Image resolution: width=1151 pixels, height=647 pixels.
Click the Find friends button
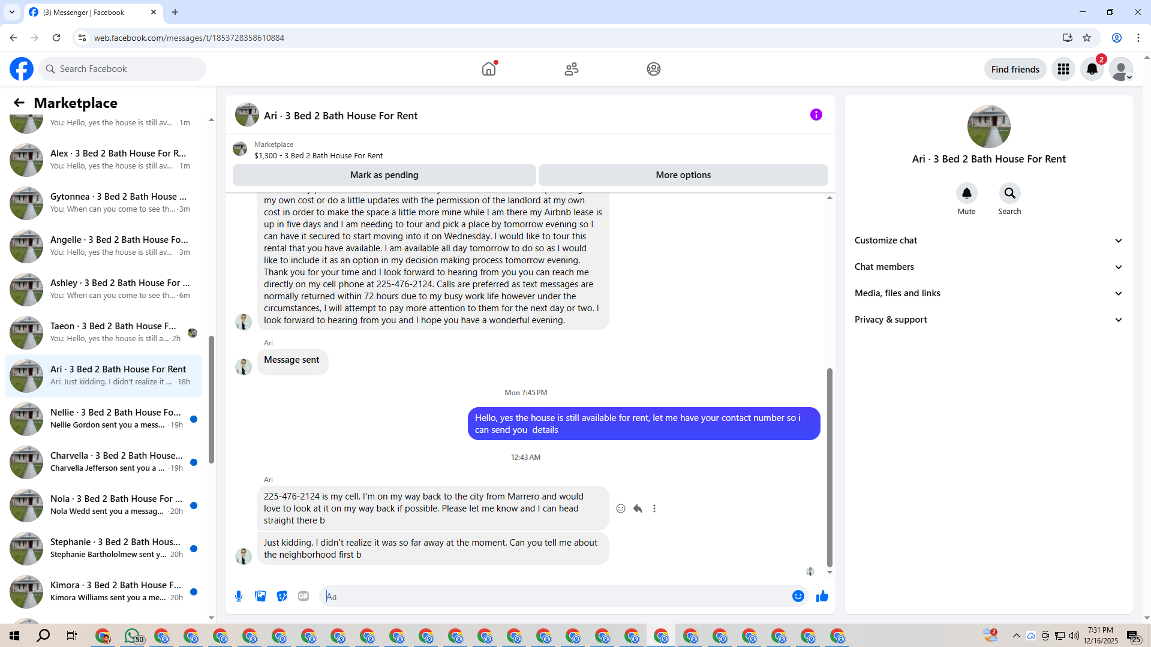point(1015,69)
